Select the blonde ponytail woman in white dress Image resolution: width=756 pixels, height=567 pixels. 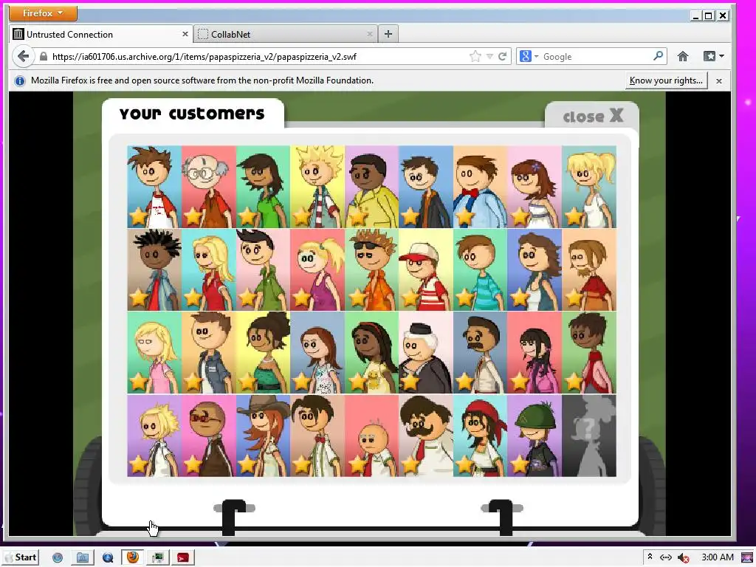[588, 187]
